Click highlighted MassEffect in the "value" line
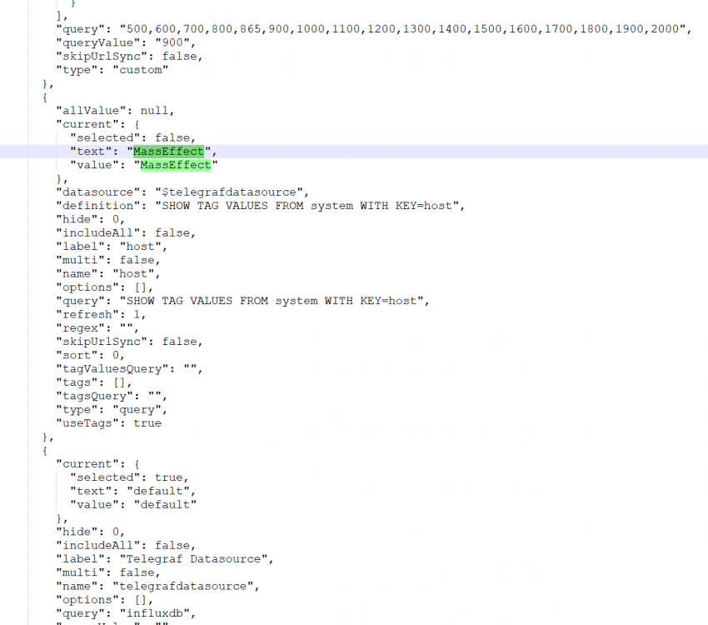 (175, 165)
